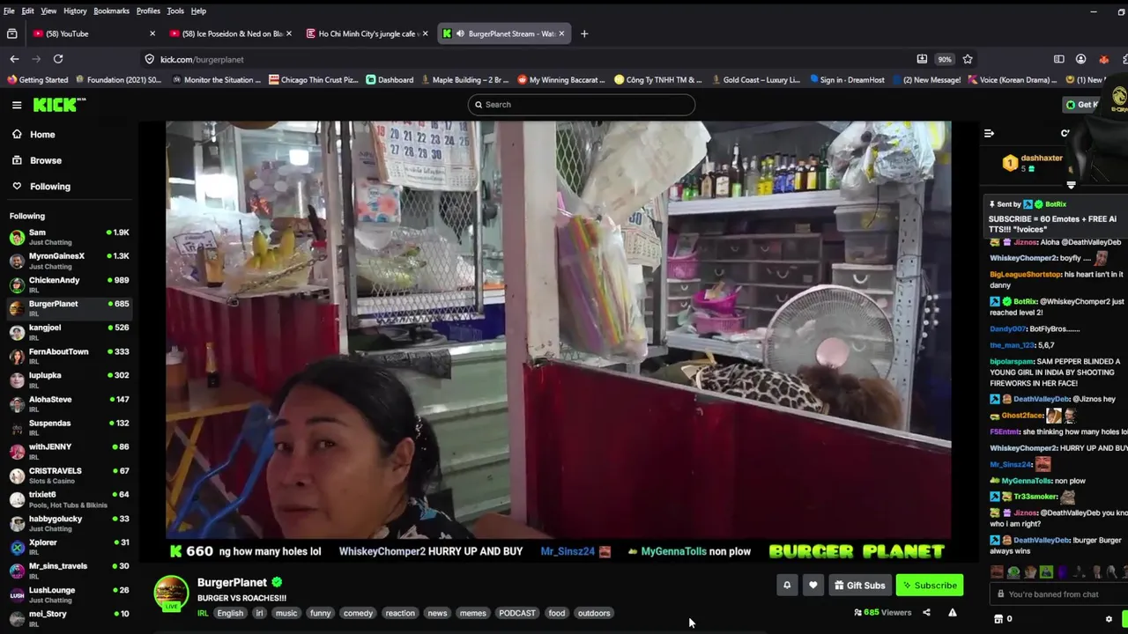
Task: Open withJENNY channel
Action: 69,452
